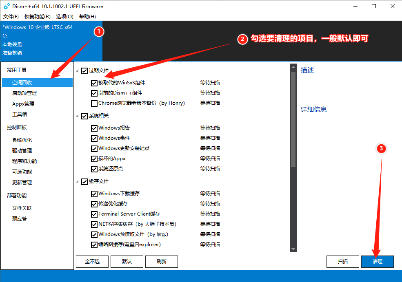402x282 pixels.
Task: Collapse the 缓存文件 group
Action: 77,181
